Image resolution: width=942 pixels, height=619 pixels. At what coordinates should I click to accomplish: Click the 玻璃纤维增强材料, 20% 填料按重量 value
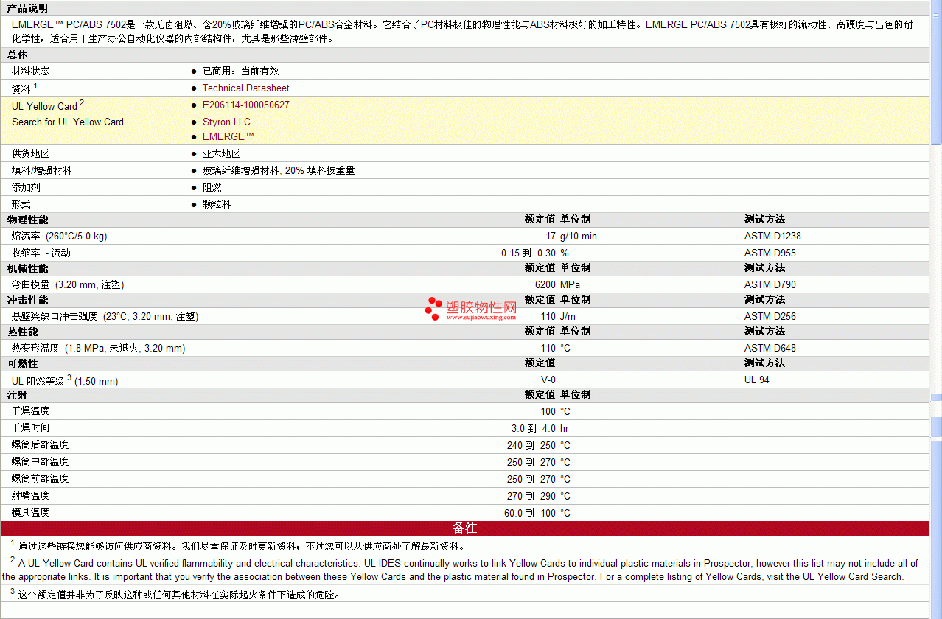tap(279, 171)
